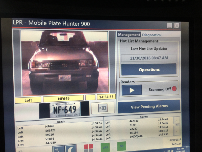
Task: Select the 39[0O]416 entry in Alarms
Action: pos(138,136)
